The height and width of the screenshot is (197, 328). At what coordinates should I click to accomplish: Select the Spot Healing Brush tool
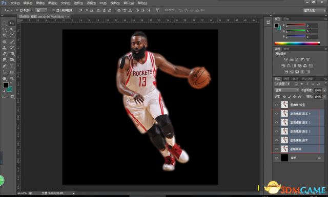click(5, 42)
